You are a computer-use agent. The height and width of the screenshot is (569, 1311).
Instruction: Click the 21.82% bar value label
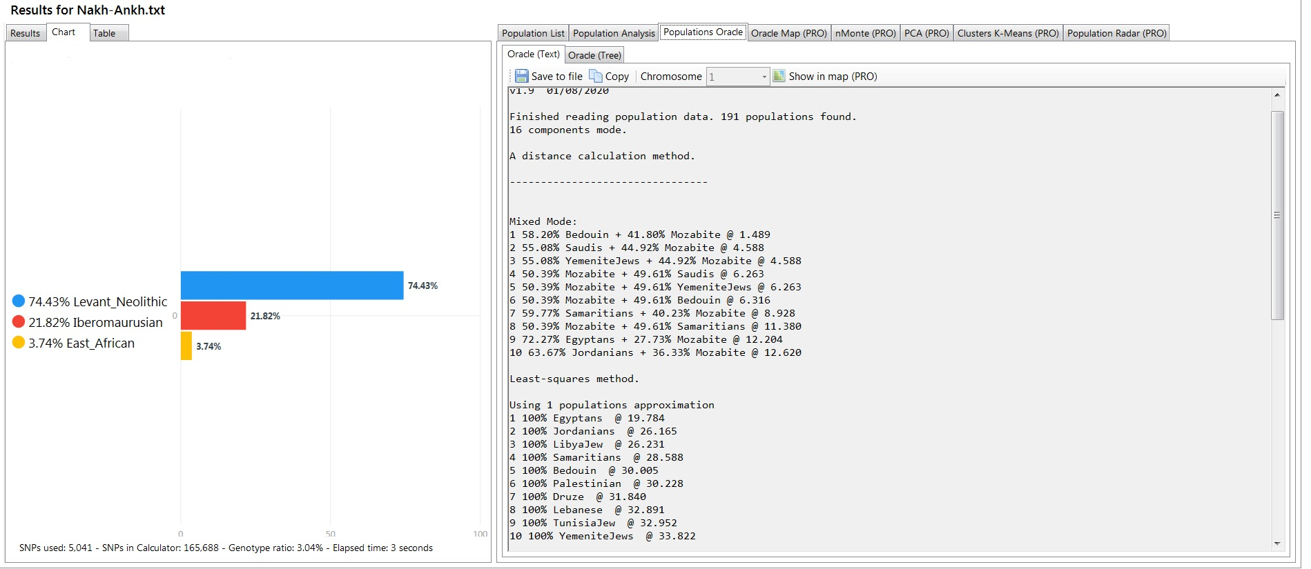point(265,316)
